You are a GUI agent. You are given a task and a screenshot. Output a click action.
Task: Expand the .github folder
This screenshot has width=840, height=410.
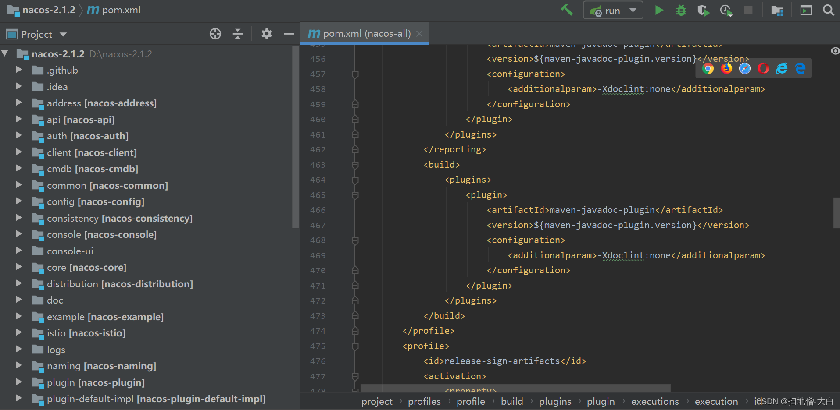[x=19, y=70]
